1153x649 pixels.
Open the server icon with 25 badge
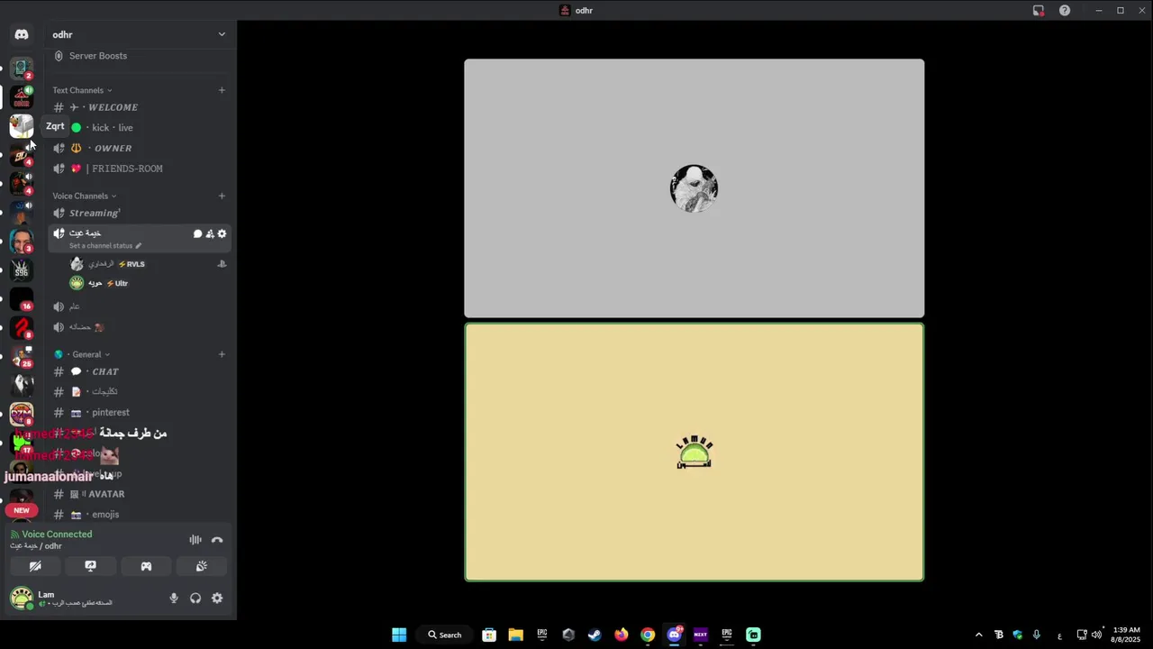click(22, 356)
